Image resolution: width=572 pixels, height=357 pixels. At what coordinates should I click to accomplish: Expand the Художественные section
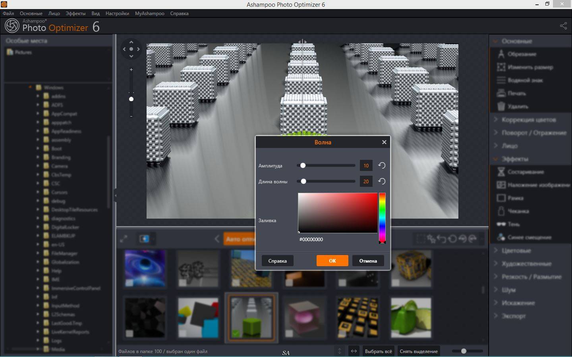click(x=496, y=263)
